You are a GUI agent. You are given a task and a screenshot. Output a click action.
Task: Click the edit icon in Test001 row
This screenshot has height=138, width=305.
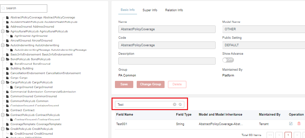pyautogui.click(x=291, y=124)
